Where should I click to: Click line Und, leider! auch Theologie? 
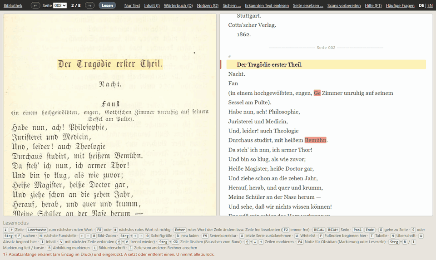click(x=263, y=131)
